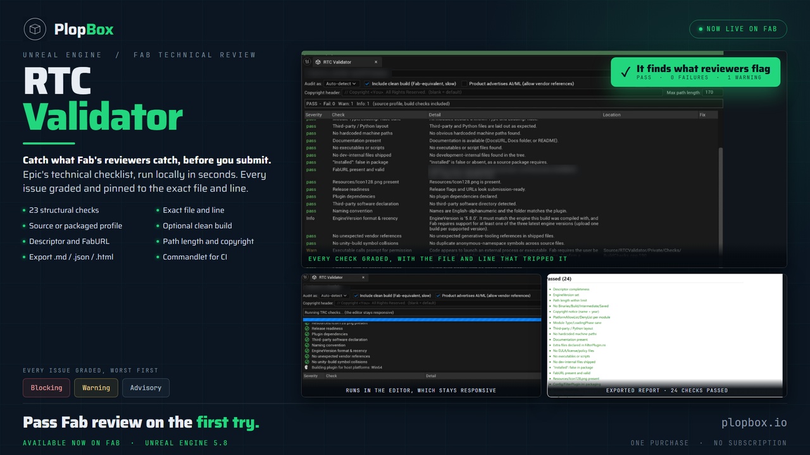Click the Copyright header field in the upper window
Image resolution: width=810 pixels, height=455 pixels.
click(502, 92)
